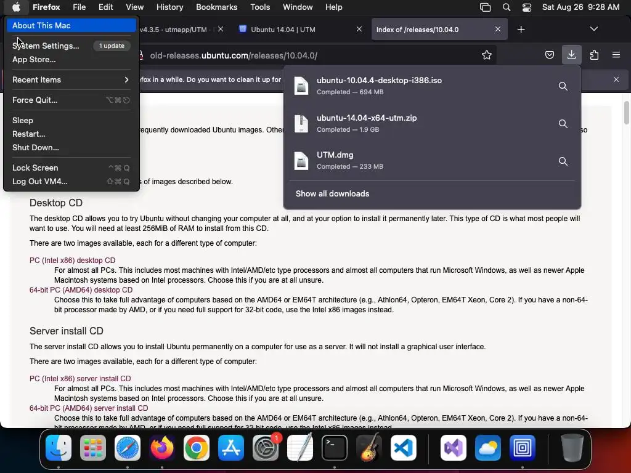
Task: Launch Google Chrome from the Dock
Action: tap(197, 448)
